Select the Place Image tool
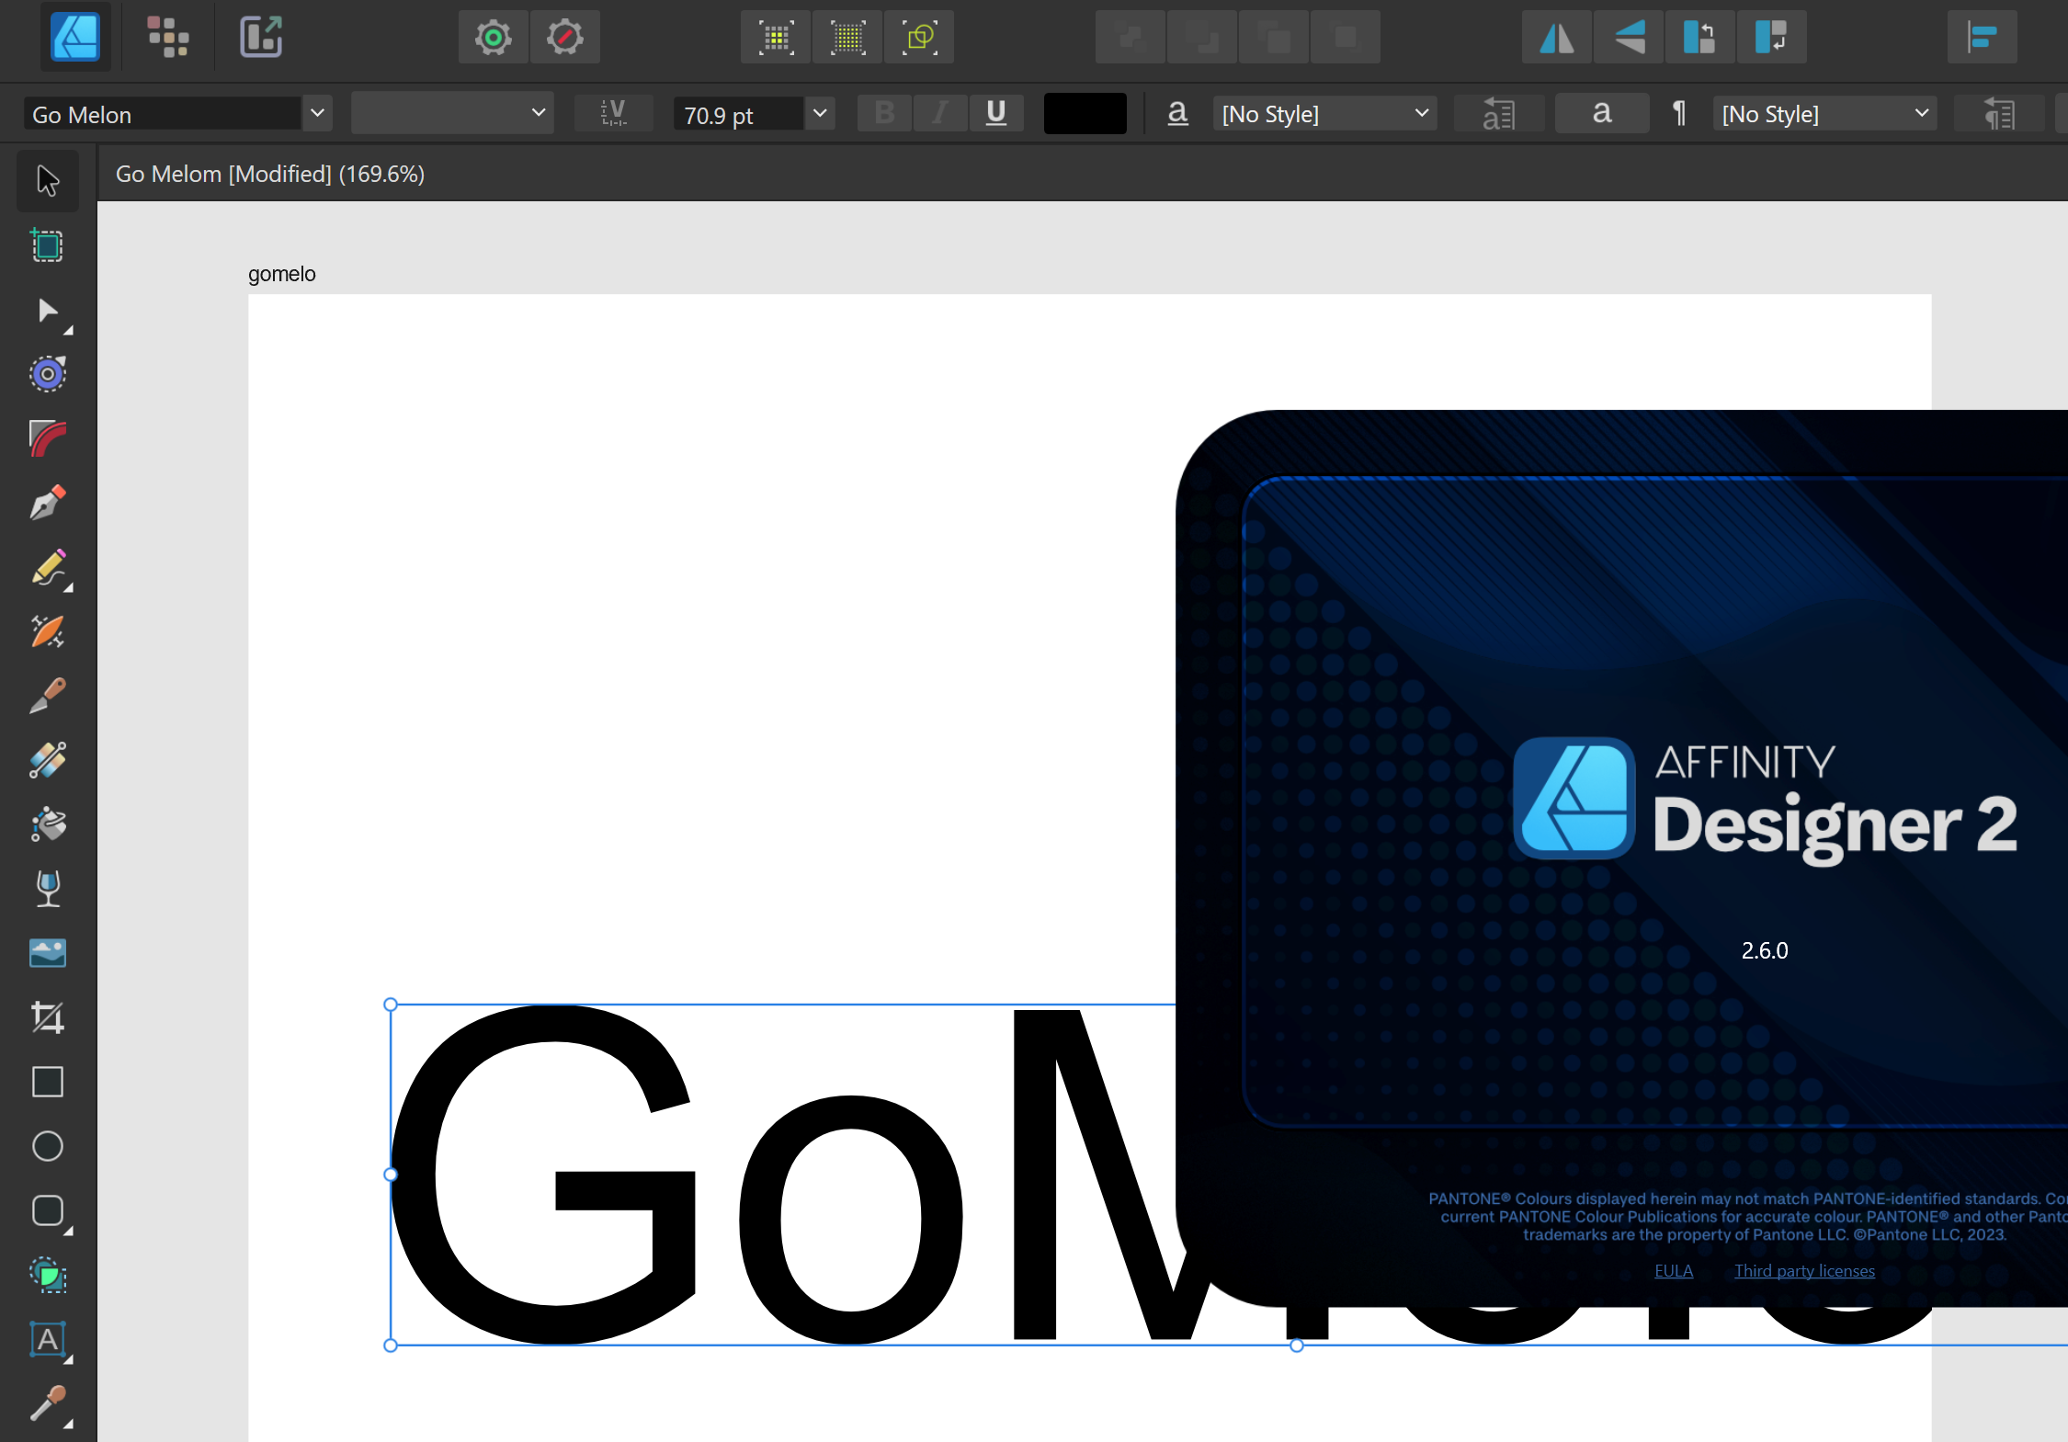This screenshot has width=2068, height=1442. tap(48, 953)
